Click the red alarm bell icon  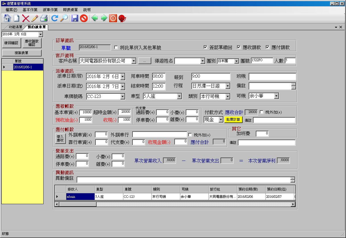[x=122, y=18]
